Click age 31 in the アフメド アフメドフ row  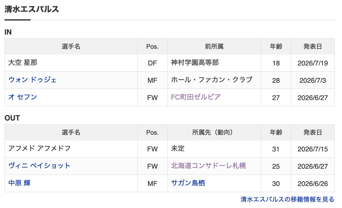pyautogui.click(x=276, y=149)
